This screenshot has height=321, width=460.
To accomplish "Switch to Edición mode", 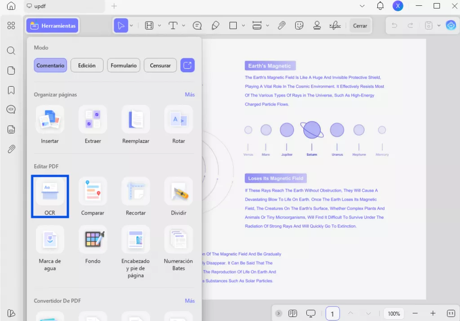I will tap(87, 65).
